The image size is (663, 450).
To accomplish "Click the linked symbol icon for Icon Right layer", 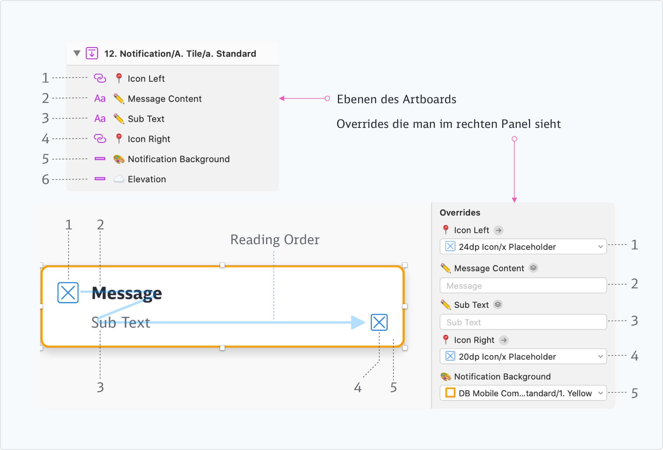I will point(100,139).
